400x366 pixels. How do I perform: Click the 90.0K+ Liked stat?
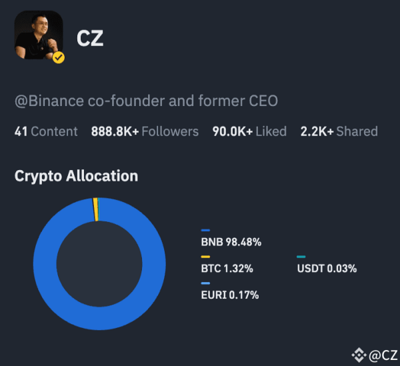pyautogui.click(x=249, y=131)
